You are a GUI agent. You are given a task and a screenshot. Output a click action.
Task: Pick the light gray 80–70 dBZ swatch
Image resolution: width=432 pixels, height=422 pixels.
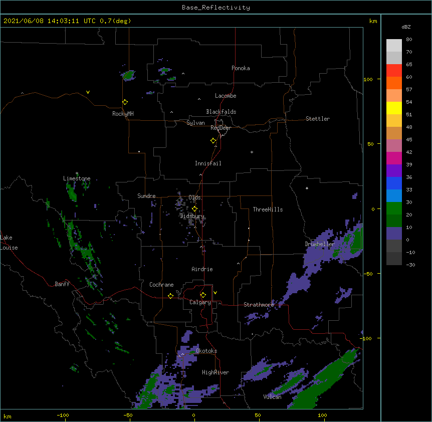tap(394, 46)
